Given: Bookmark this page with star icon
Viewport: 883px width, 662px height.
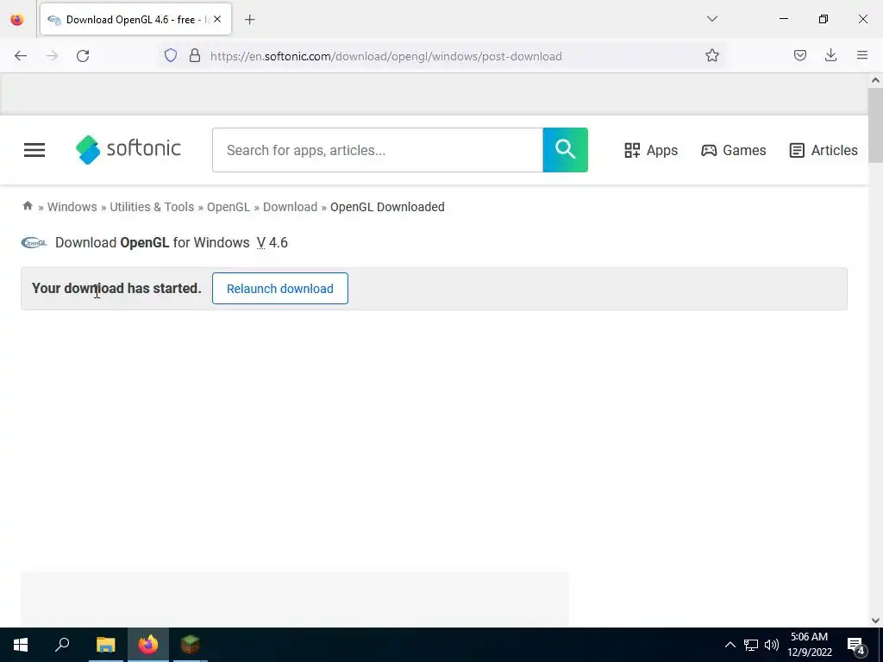Looking at the screenshot, I should (x=711, y=56).
